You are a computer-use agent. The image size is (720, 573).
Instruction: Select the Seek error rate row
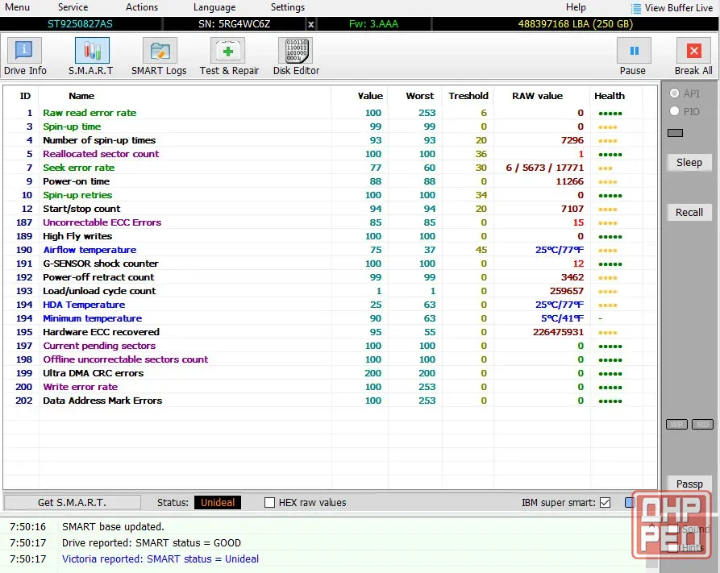click(330, 168)
